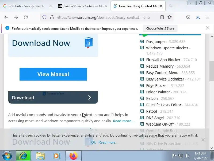
Task: Close the Download Easy Context Menu tab
Action: 161,6
